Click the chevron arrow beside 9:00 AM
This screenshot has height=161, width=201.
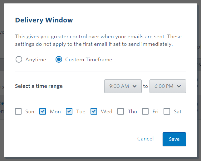[x=135, y=86]
